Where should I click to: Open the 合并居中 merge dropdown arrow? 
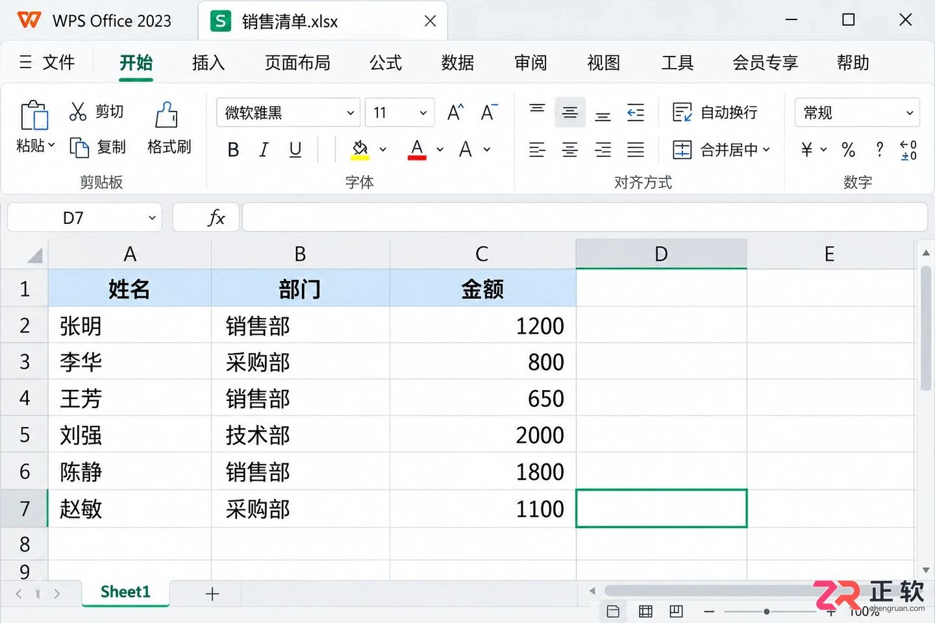coord(766,150)
